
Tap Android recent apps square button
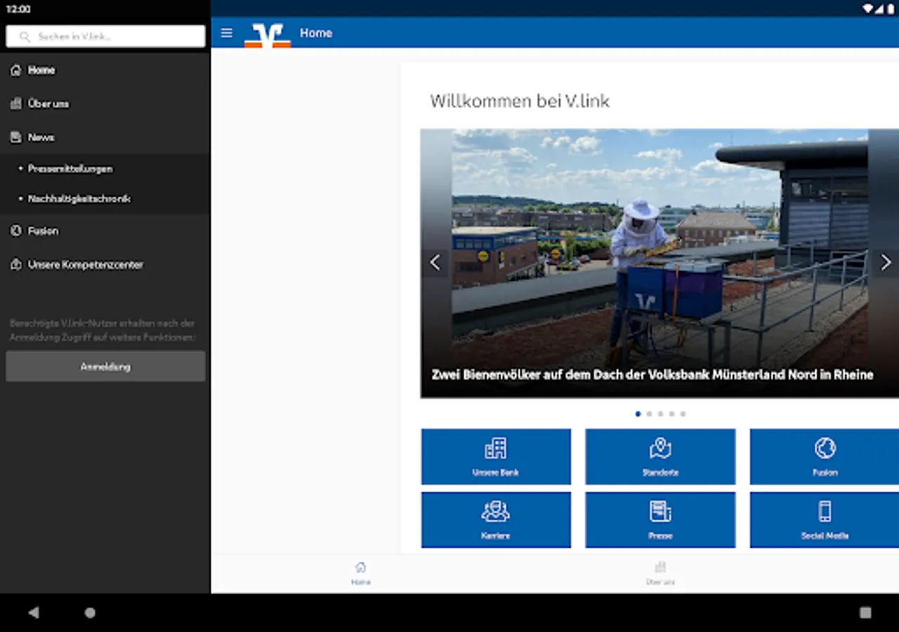pos(865,612)
